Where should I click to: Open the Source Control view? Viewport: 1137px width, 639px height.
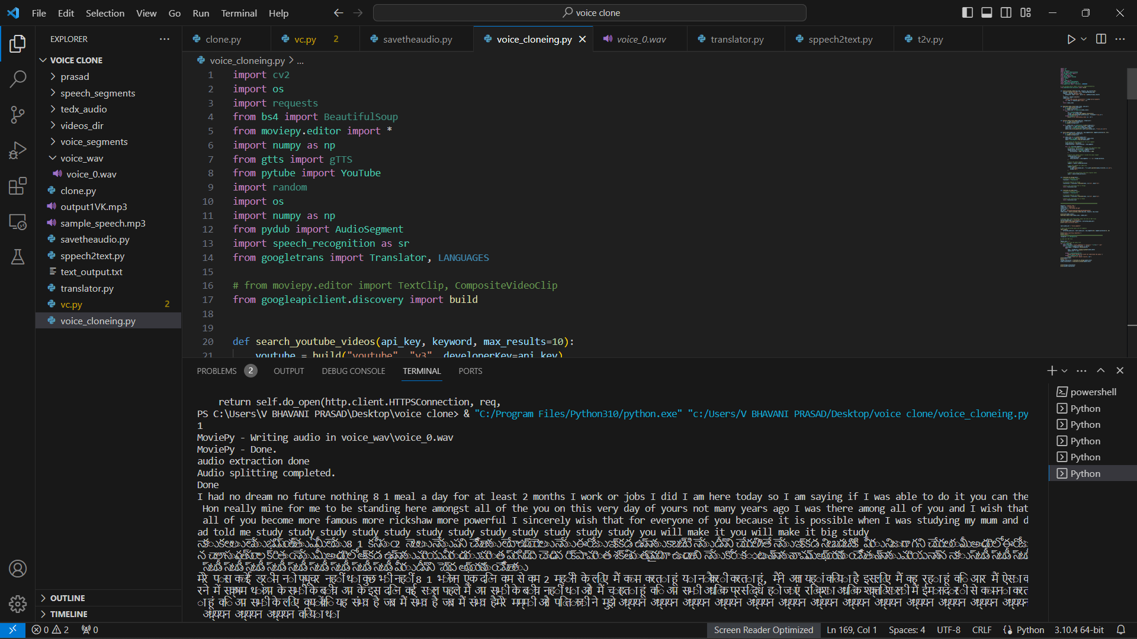18,114
